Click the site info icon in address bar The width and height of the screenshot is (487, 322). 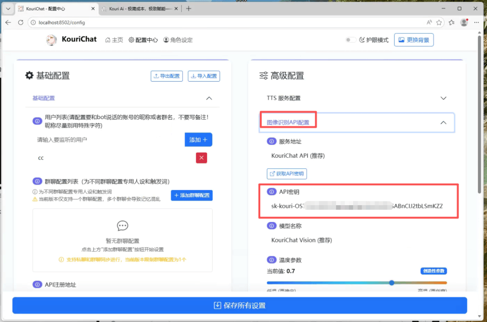coord(33,23)
